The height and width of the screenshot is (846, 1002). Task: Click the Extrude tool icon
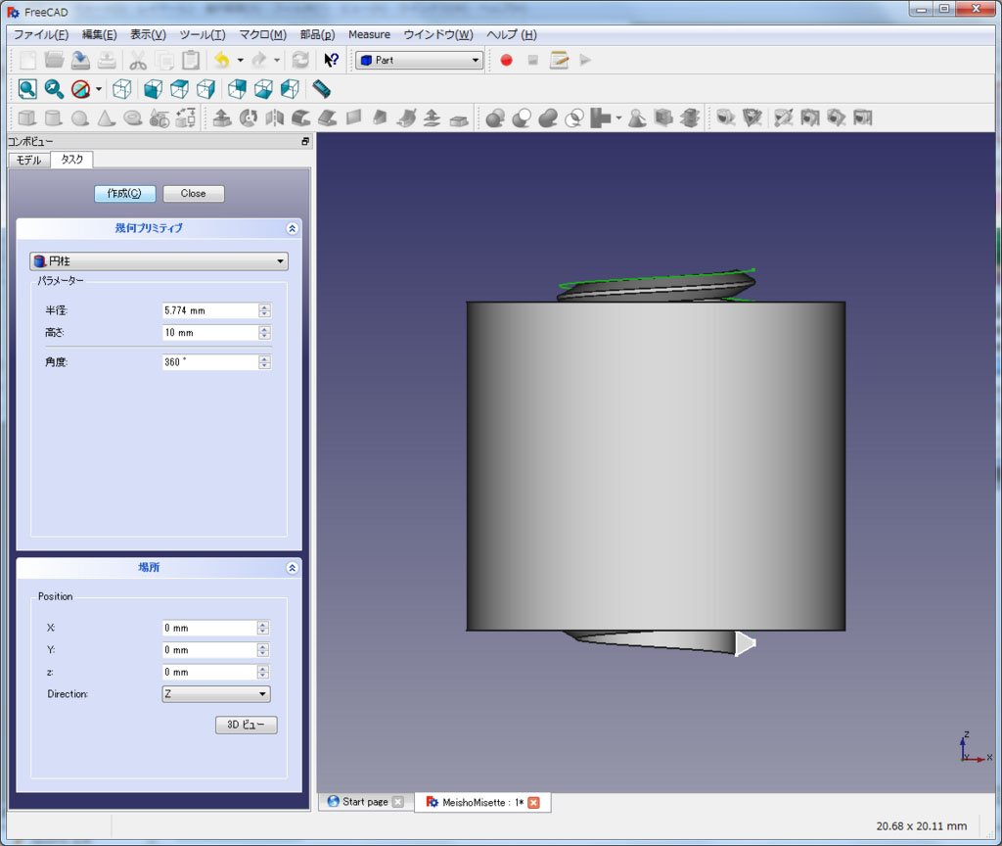tap(222, 117)
